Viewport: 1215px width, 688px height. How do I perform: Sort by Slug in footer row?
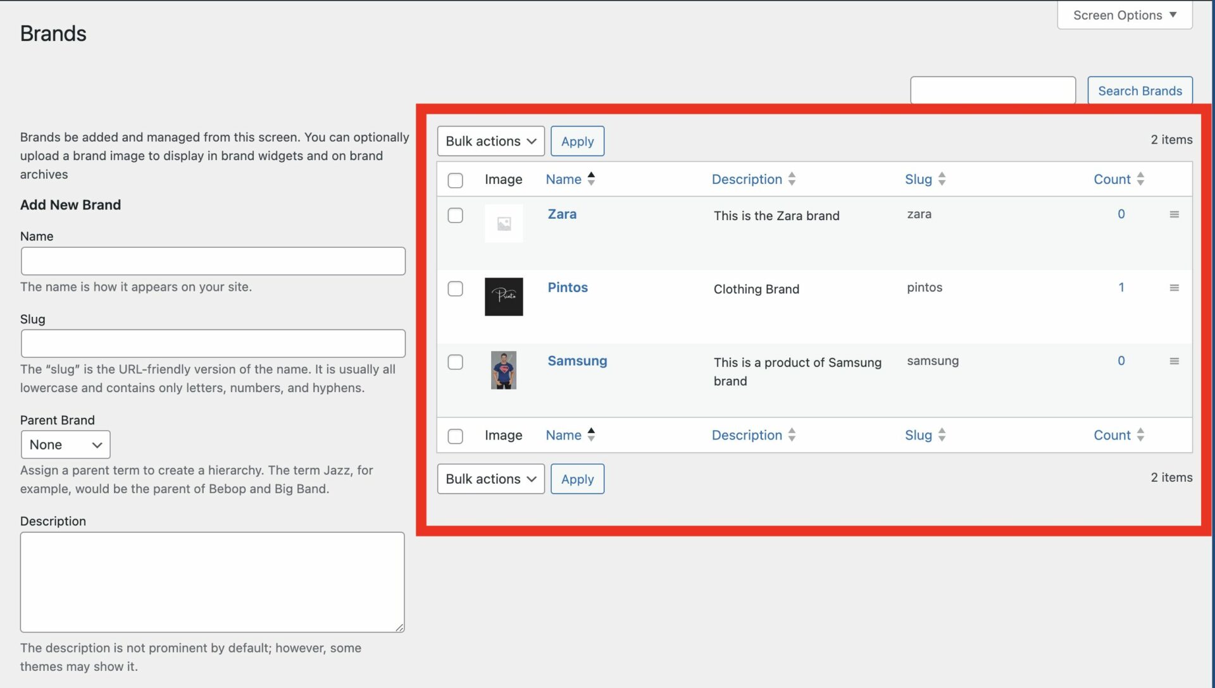918,435
